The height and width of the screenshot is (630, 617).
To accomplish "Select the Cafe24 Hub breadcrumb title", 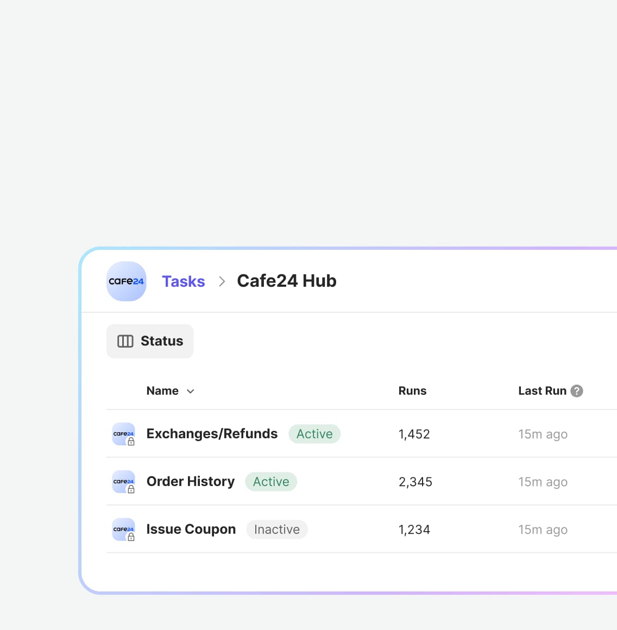I will [x=286, y=281].
